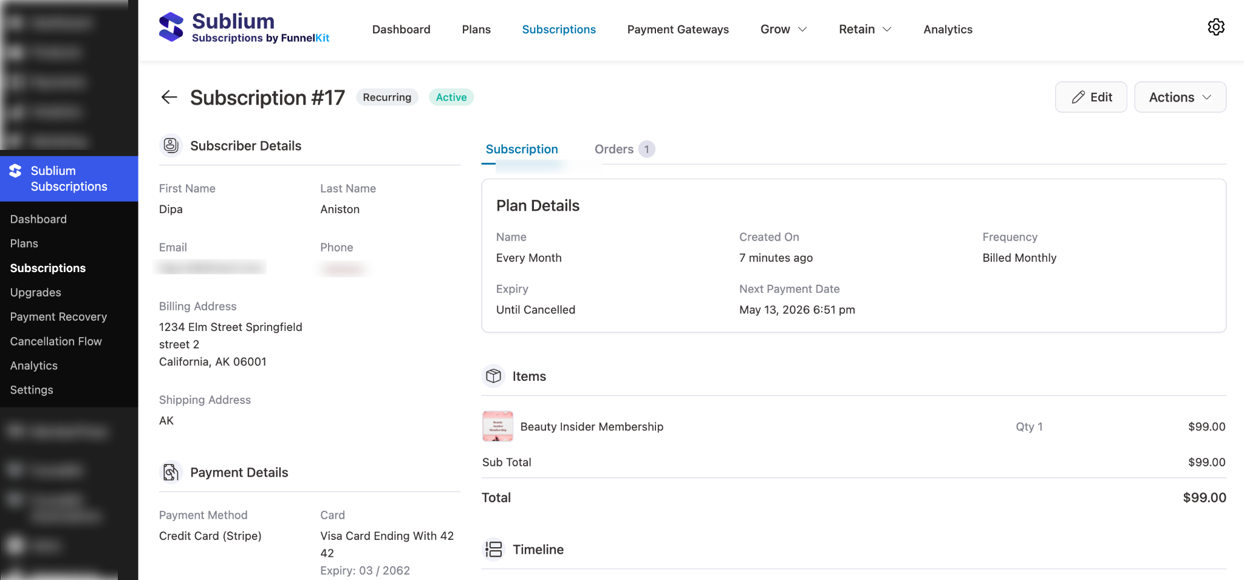Screen dimensions: 1244x580
Task: Expand the Grow dropdown menu
Action: tap(783, 29)
